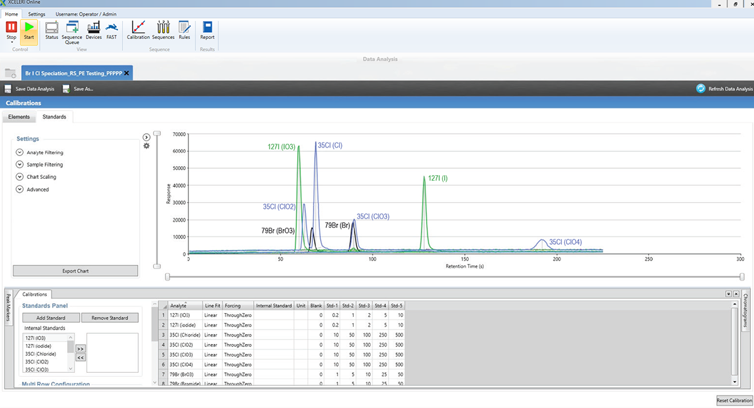Open the Status view
This screenshot has width=754, height=408.
52,30
